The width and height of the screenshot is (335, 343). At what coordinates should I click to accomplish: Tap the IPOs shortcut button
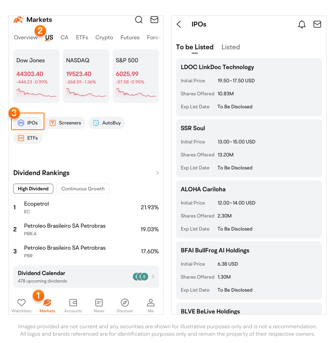[x=28, y=123]
